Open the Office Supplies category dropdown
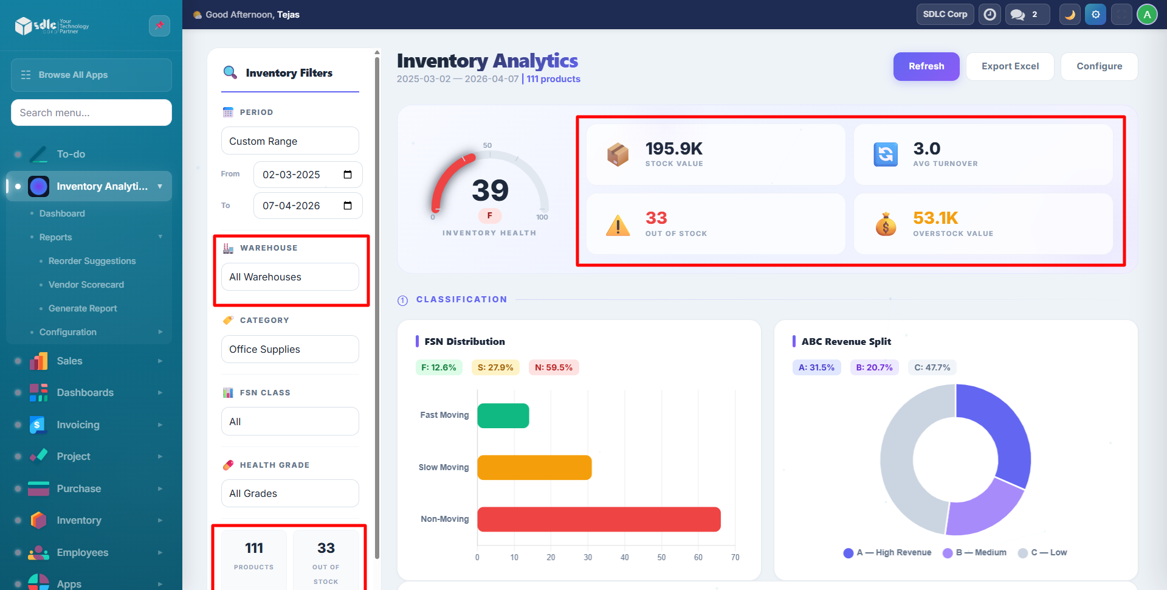 [x=290, y=349]
